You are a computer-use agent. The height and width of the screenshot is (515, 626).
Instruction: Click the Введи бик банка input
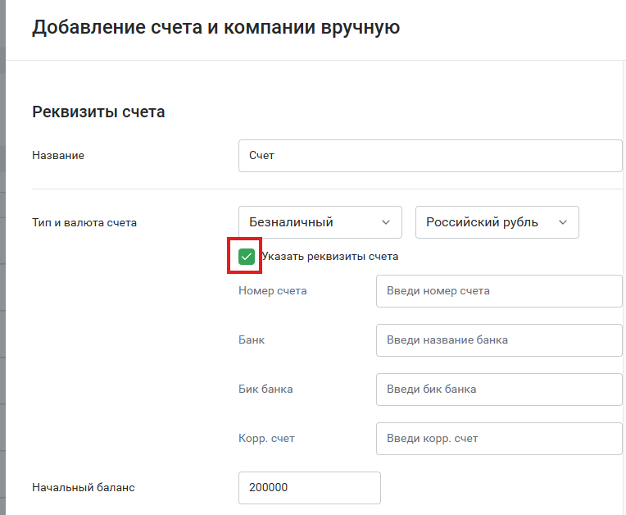click(499, 390)
